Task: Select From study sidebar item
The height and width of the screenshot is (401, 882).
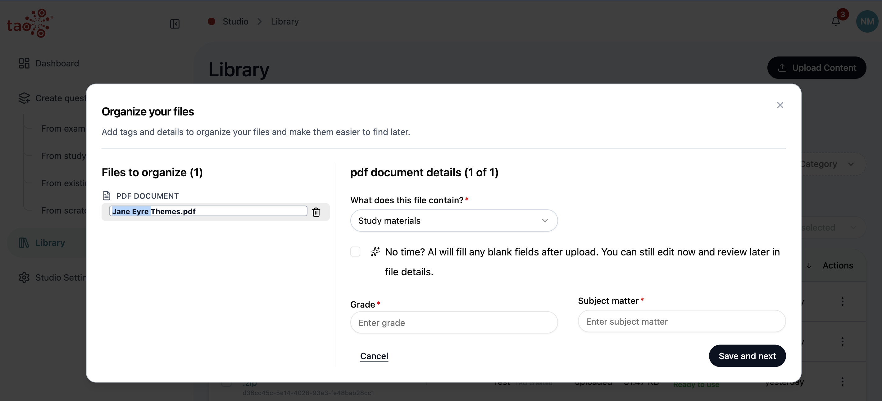Action: pos(63,156)
